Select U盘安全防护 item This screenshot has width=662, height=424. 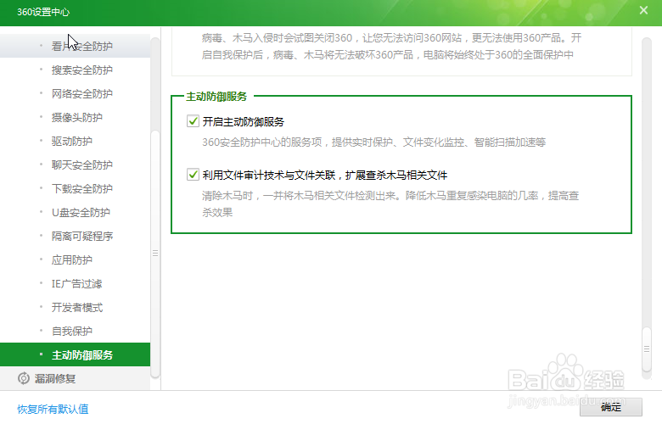76,212
